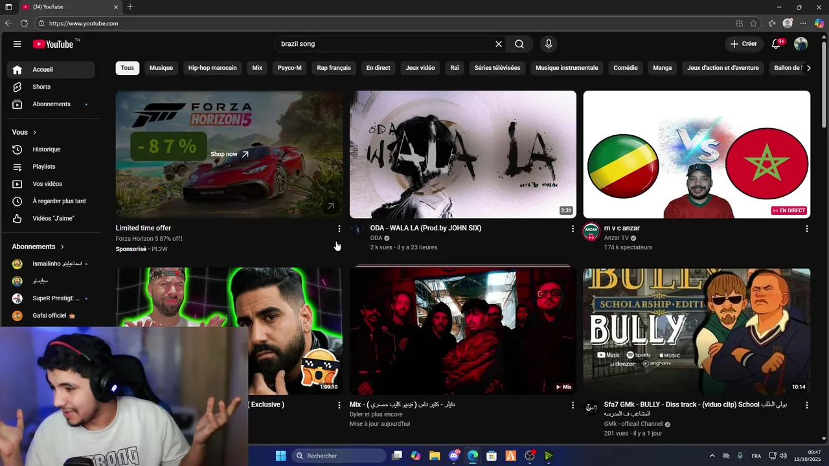The height and width of the screenshot is (466, 829).
Task: Click the browser back arrow
Action: [8, 23]
